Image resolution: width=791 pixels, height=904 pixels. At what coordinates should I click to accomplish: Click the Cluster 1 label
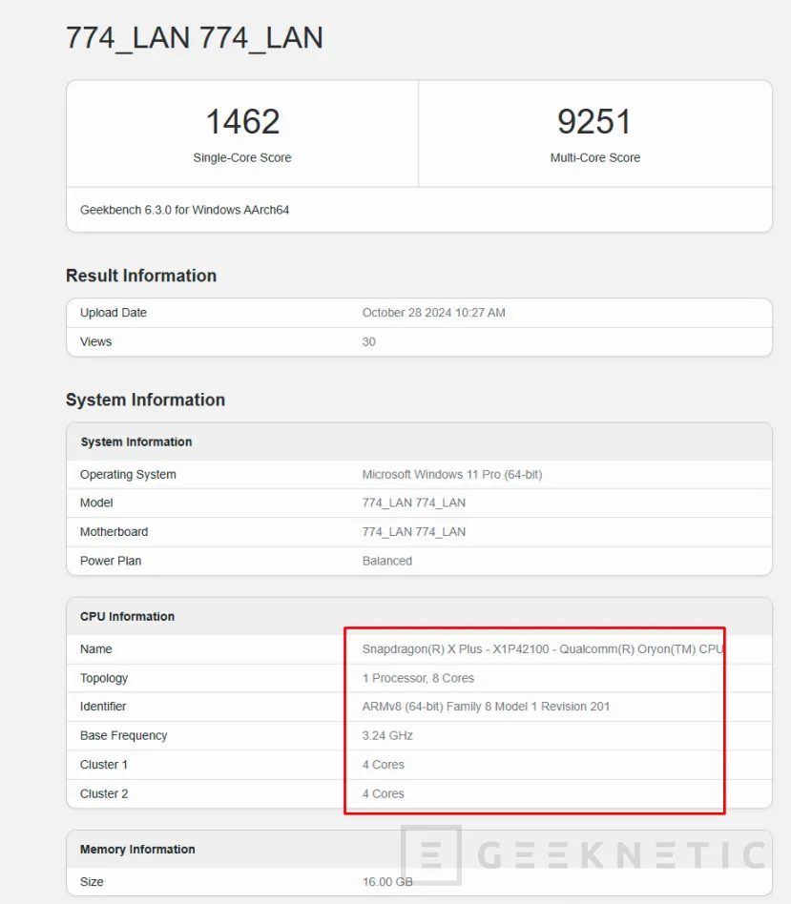(104, 765)
